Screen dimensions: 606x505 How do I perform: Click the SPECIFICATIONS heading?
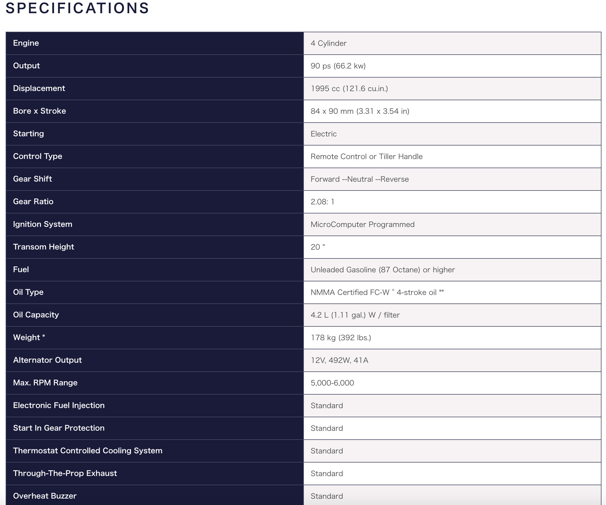[x=77, y=8]
